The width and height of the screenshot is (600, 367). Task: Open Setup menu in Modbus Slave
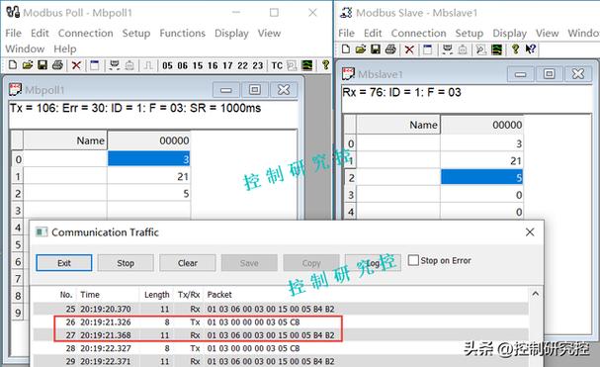tap(470, 34)
